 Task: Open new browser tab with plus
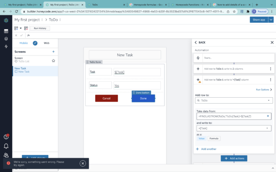(257, 5)
